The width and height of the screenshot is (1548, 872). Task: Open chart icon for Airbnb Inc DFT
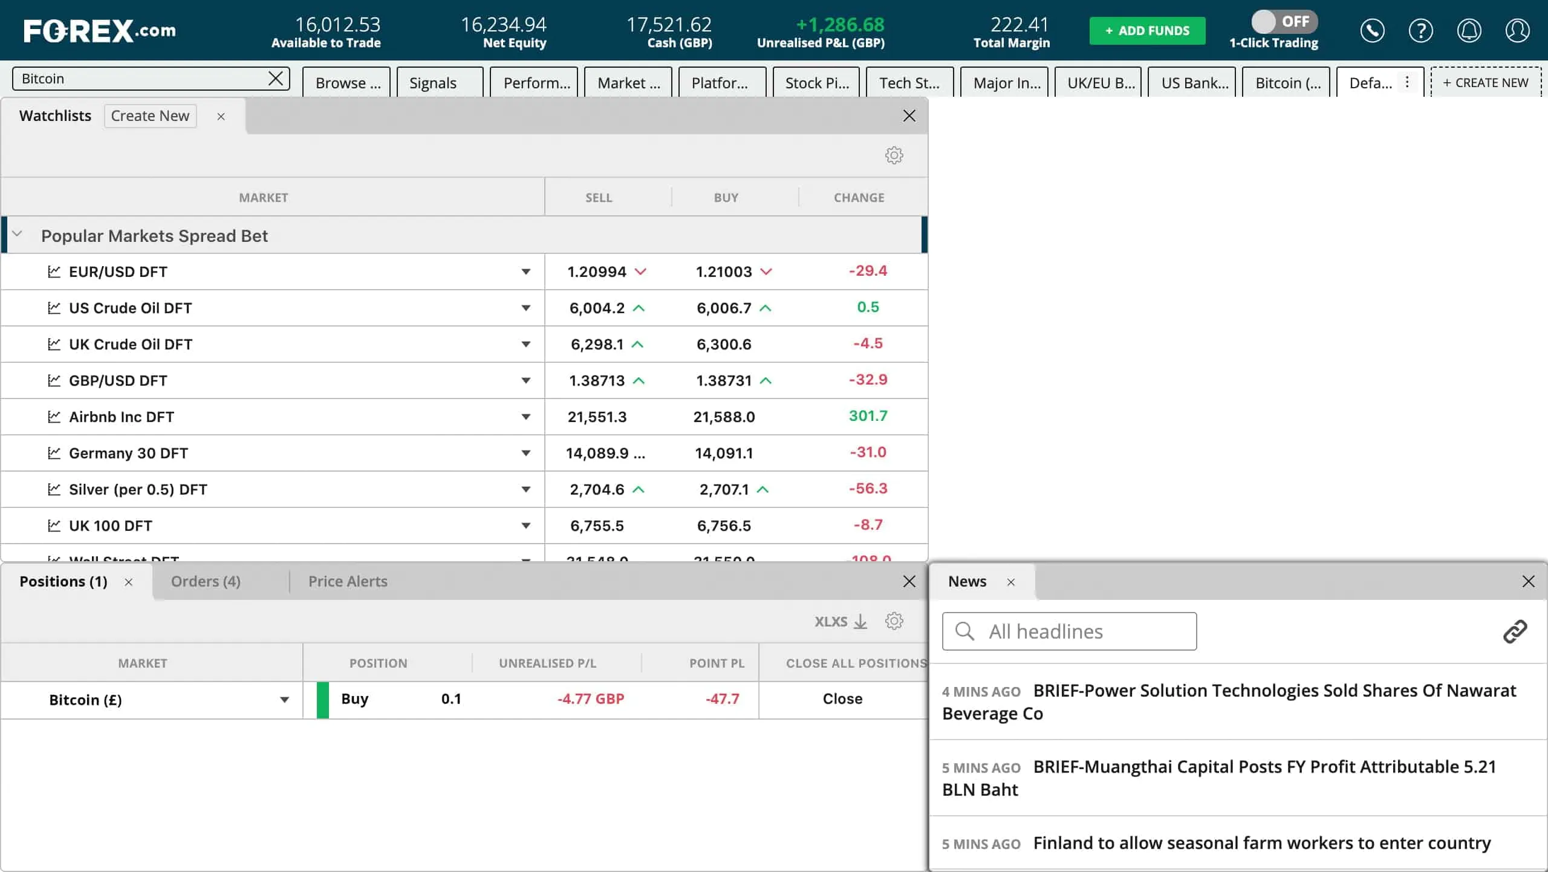54,417
